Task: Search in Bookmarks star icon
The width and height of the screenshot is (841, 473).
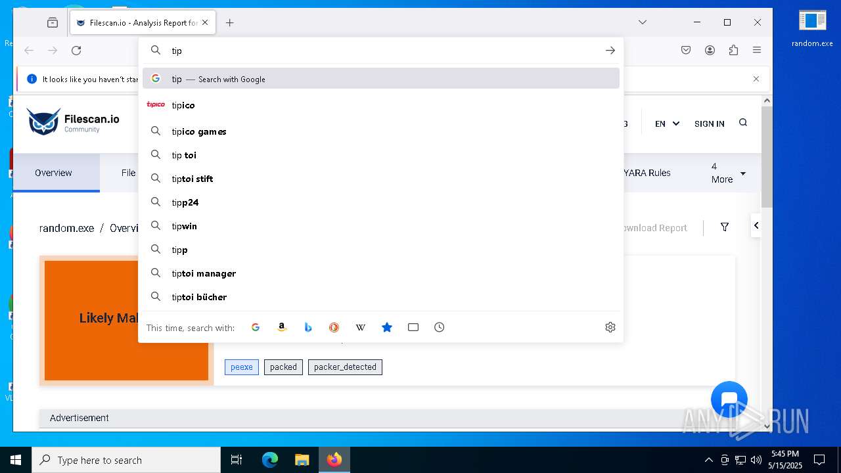Action: [387, 327]
